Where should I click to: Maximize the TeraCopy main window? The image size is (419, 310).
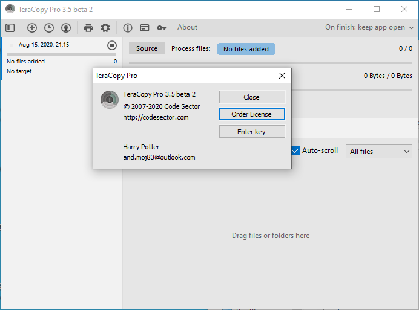click(x=377, y=9)
